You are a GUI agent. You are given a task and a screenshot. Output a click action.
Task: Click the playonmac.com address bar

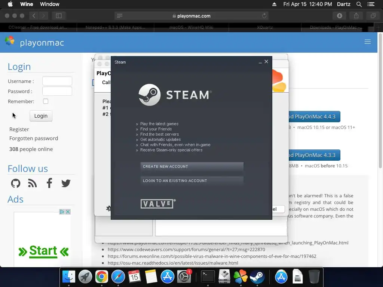(191, 16)
